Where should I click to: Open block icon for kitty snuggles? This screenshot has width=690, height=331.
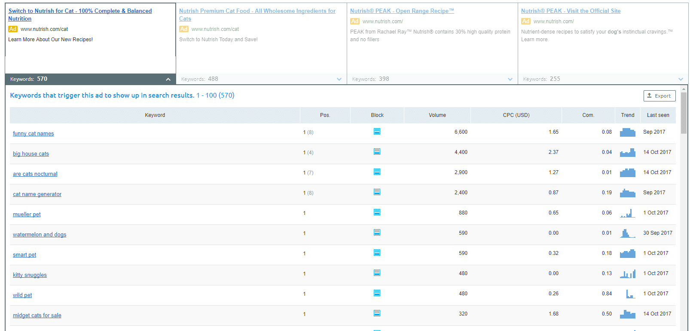point(377,273)
